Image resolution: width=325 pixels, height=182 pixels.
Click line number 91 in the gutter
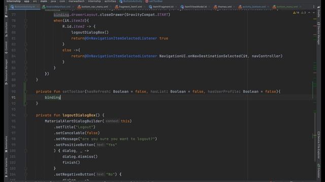(x=14, y=98)
